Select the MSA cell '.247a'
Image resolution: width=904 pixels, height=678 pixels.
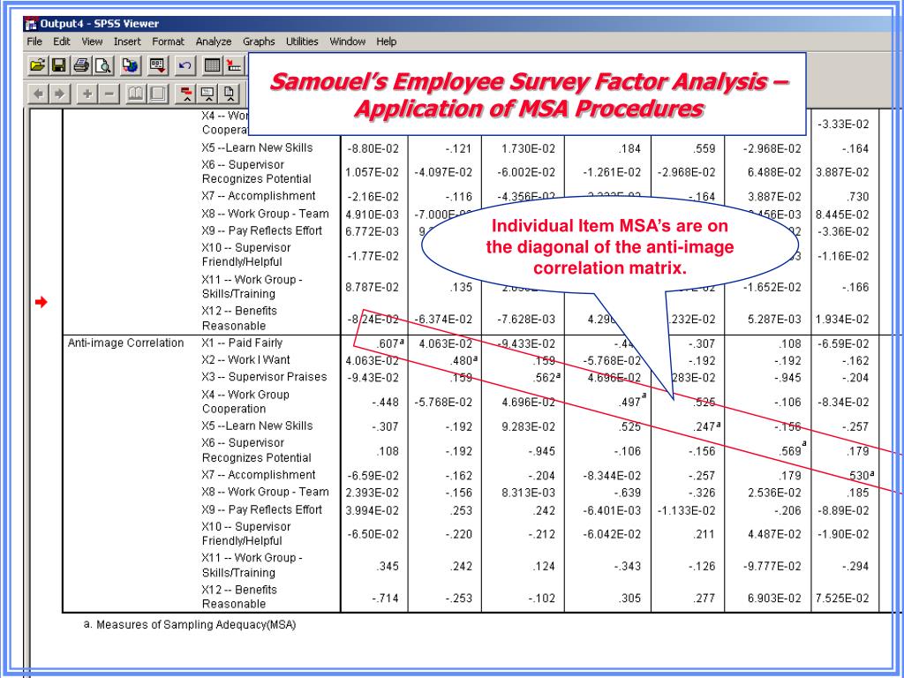pos(705,426)
